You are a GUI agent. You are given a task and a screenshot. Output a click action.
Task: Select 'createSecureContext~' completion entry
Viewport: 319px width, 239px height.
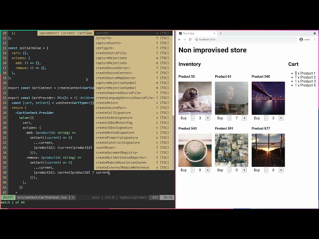click(x=133, y=73)
